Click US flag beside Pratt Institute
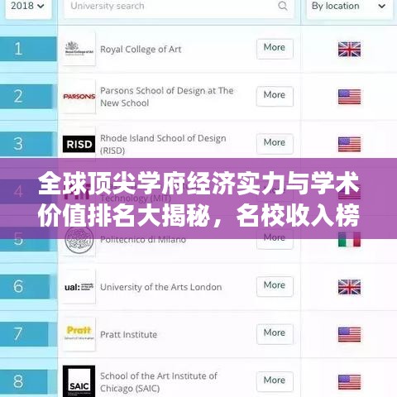397x397 pixels. coord(349,334)
